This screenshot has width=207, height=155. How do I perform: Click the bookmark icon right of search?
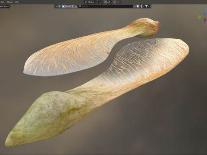[x=138, y=6]
